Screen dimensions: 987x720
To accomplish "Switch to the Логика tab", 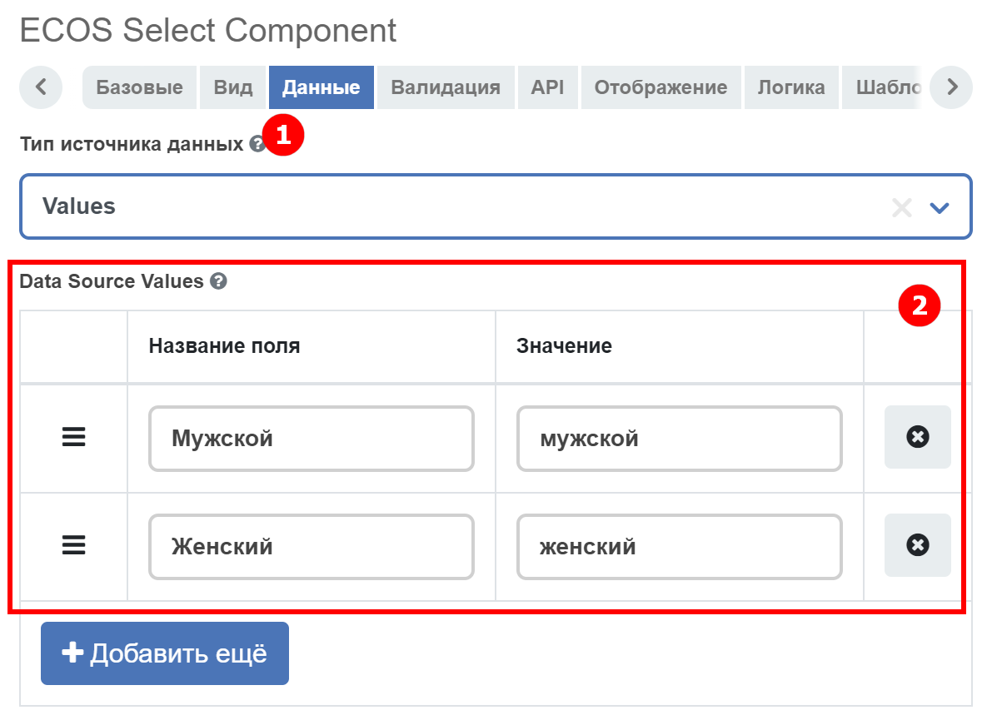I will tap(791, 87).
